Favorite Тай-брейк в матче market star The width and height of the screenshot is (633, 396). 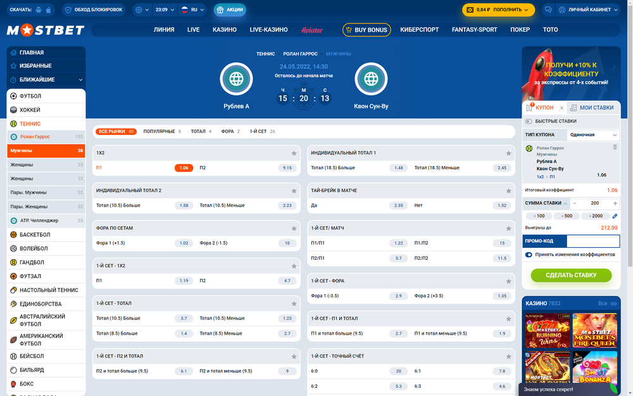tap(509, 191)
